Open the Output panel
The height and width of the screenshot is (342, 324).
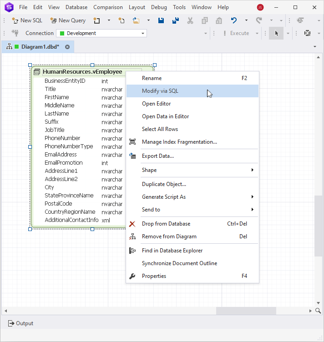[x=20, y=323]
